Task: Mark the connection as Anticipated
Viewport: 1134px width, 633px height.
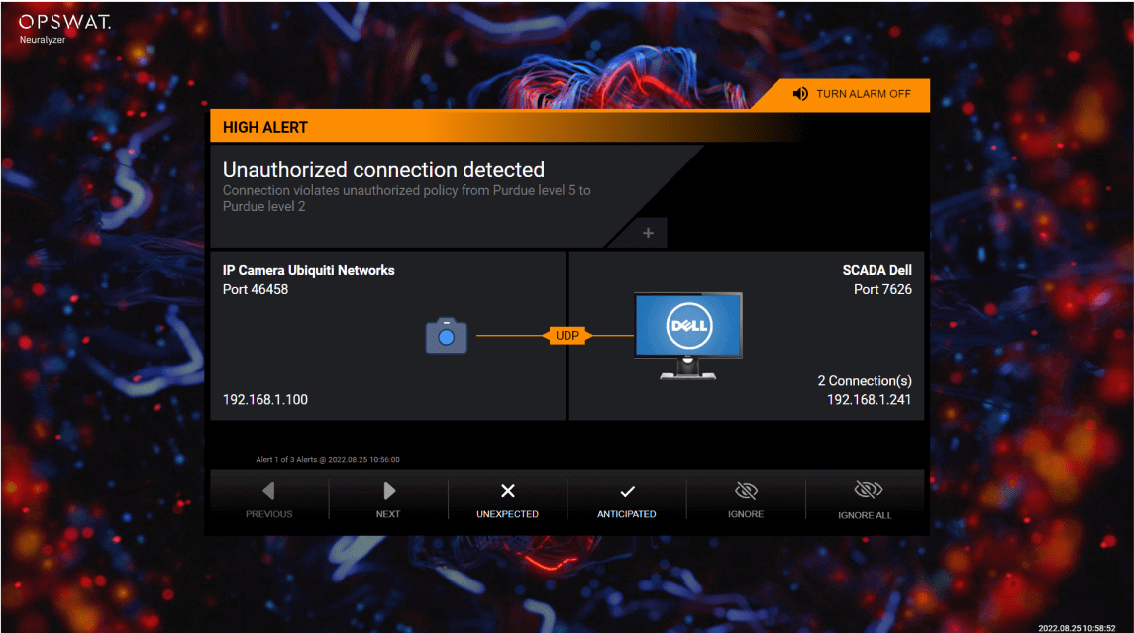Action: (626, 500)
